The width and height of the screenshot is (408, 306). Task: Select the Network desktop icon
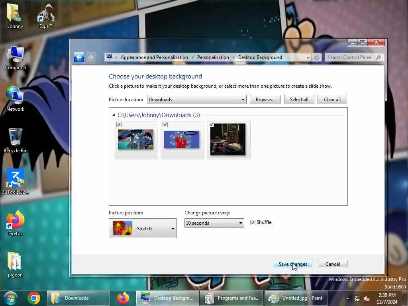click(16, 99)
